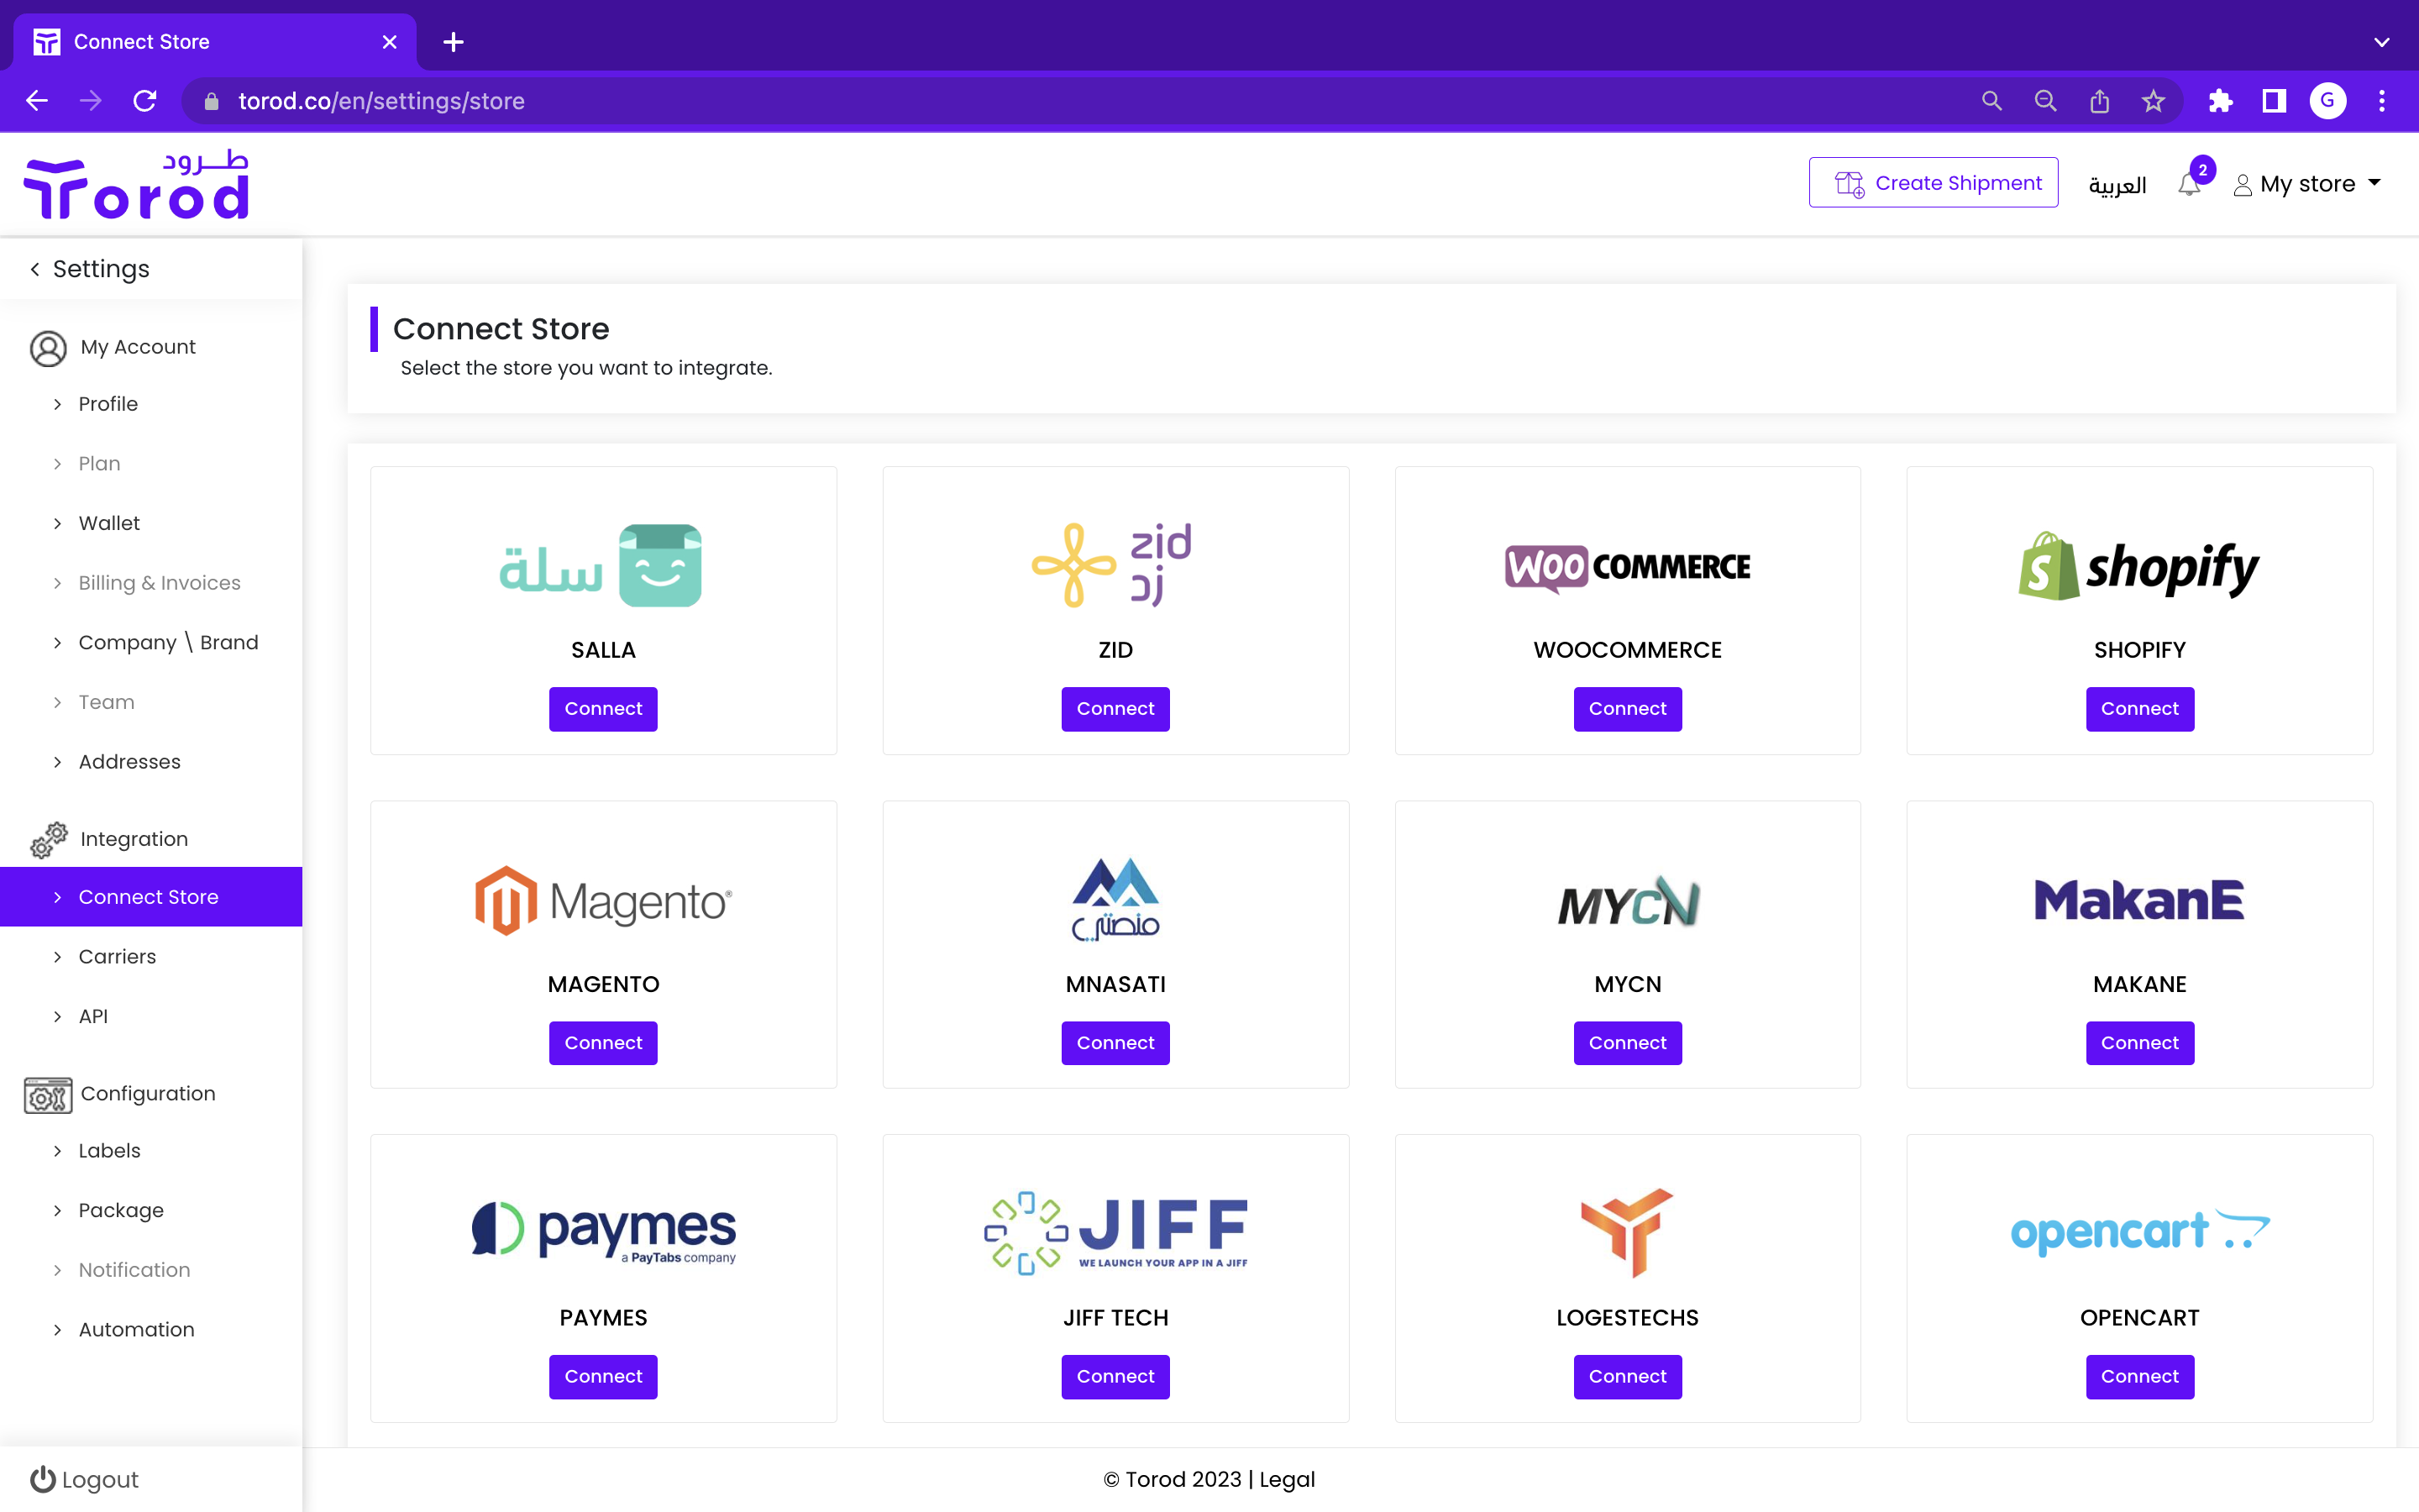2419x1512 pixels.
Task: Bookmark this page with the star icon
Action: pyautogui.click(x=2153, y=101)
